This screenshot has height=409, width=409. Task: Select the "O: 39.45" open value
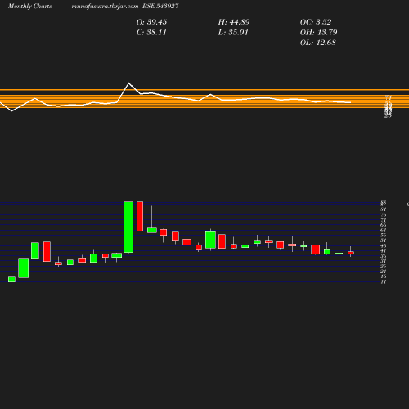(151, 22)
